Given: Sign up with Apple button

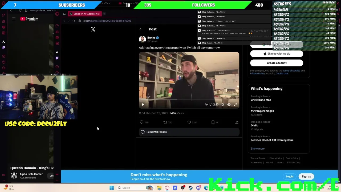Looking at the screenshot, I should (x=277, y=54).
